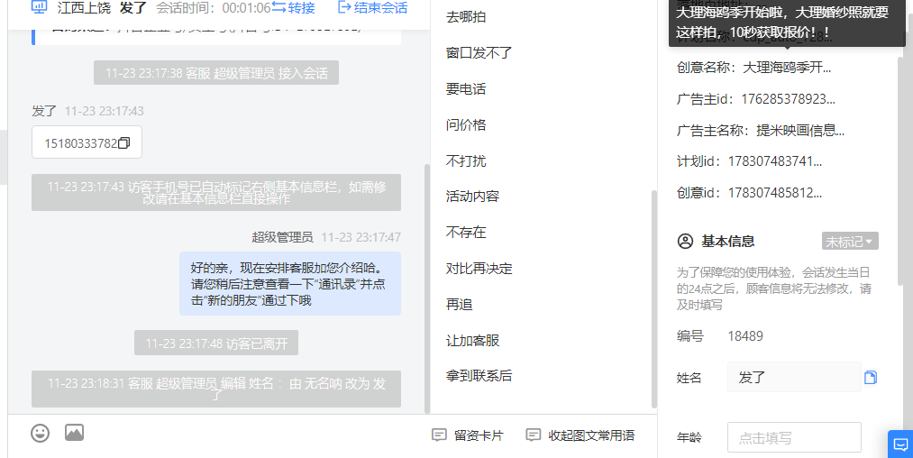
Task: Click the 编号 value 18489
Action: [745, 336]
